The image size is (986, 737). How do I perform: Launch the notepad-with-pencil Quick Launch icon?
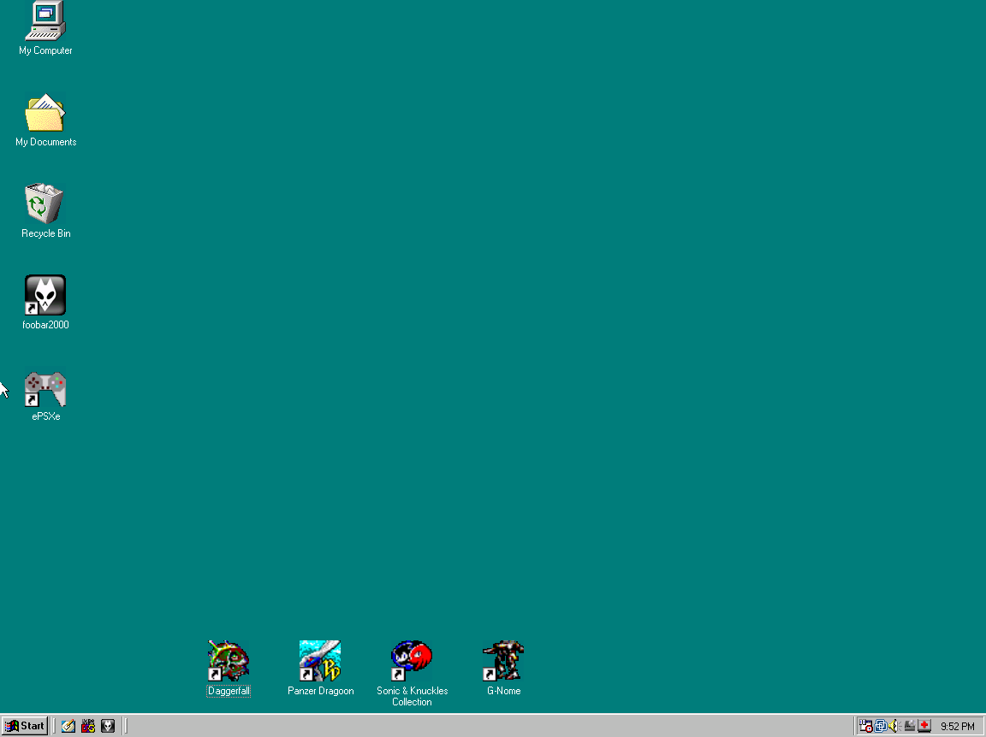click(x=68, y=726)
